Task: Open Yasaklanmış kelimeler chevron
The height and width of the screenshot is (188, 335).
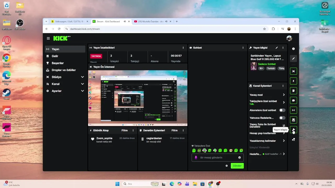Action: (x=284, y=141)
